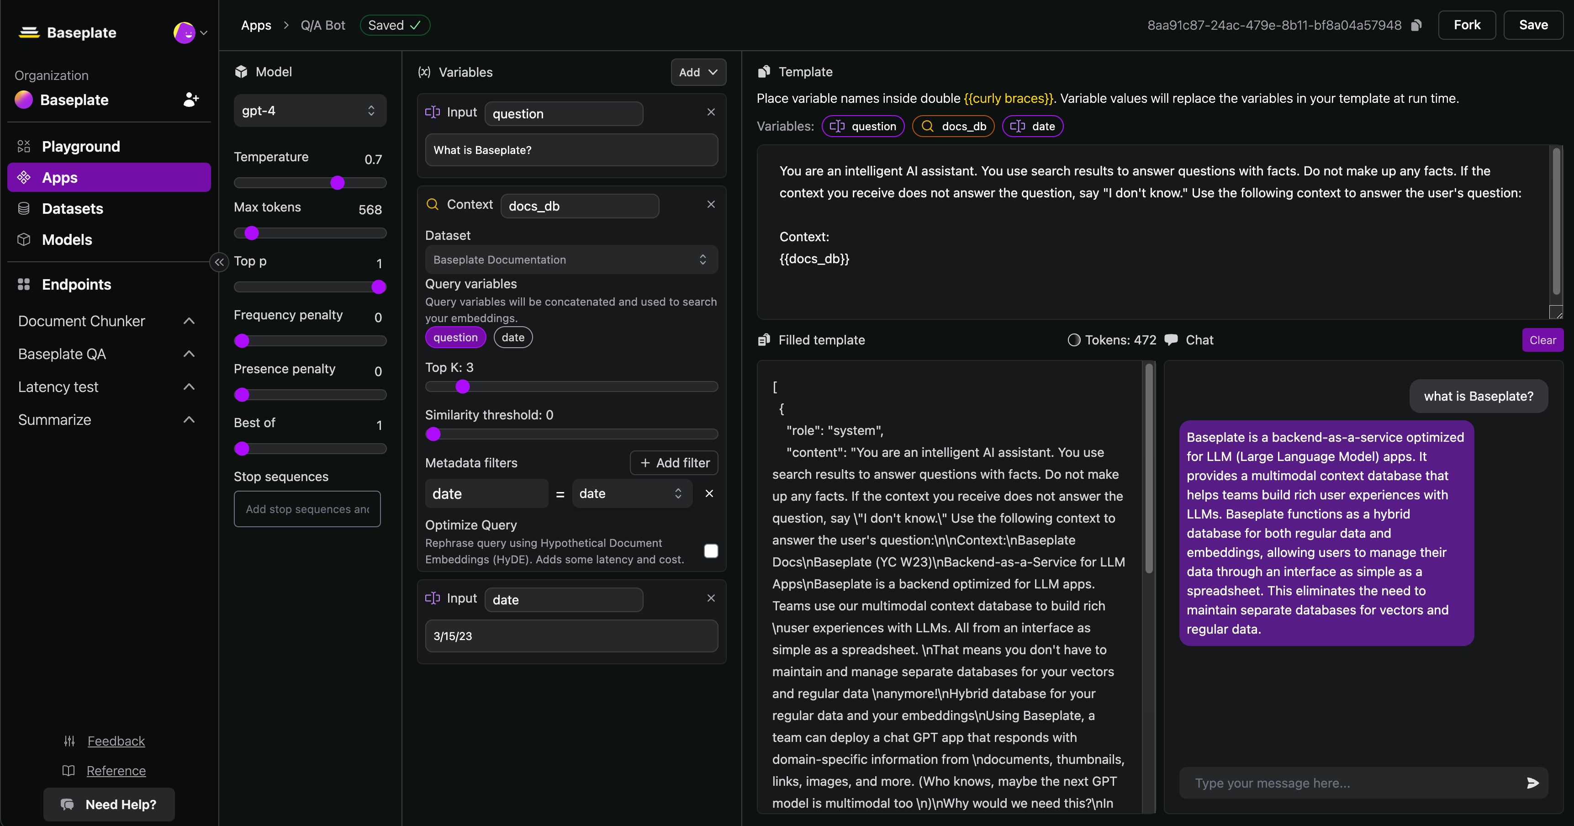Remove the docs_db context variable
Viewport: 1574px width, 826px height.
point(711,204)
